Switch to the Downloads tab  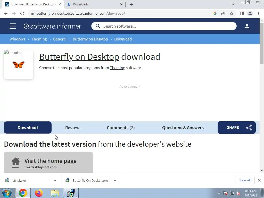point(94,4)
